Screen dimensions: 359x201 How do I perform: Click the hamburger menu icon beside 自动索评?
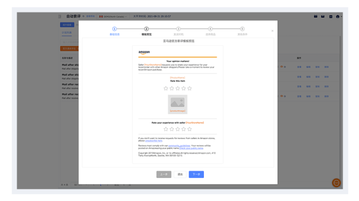60,17
